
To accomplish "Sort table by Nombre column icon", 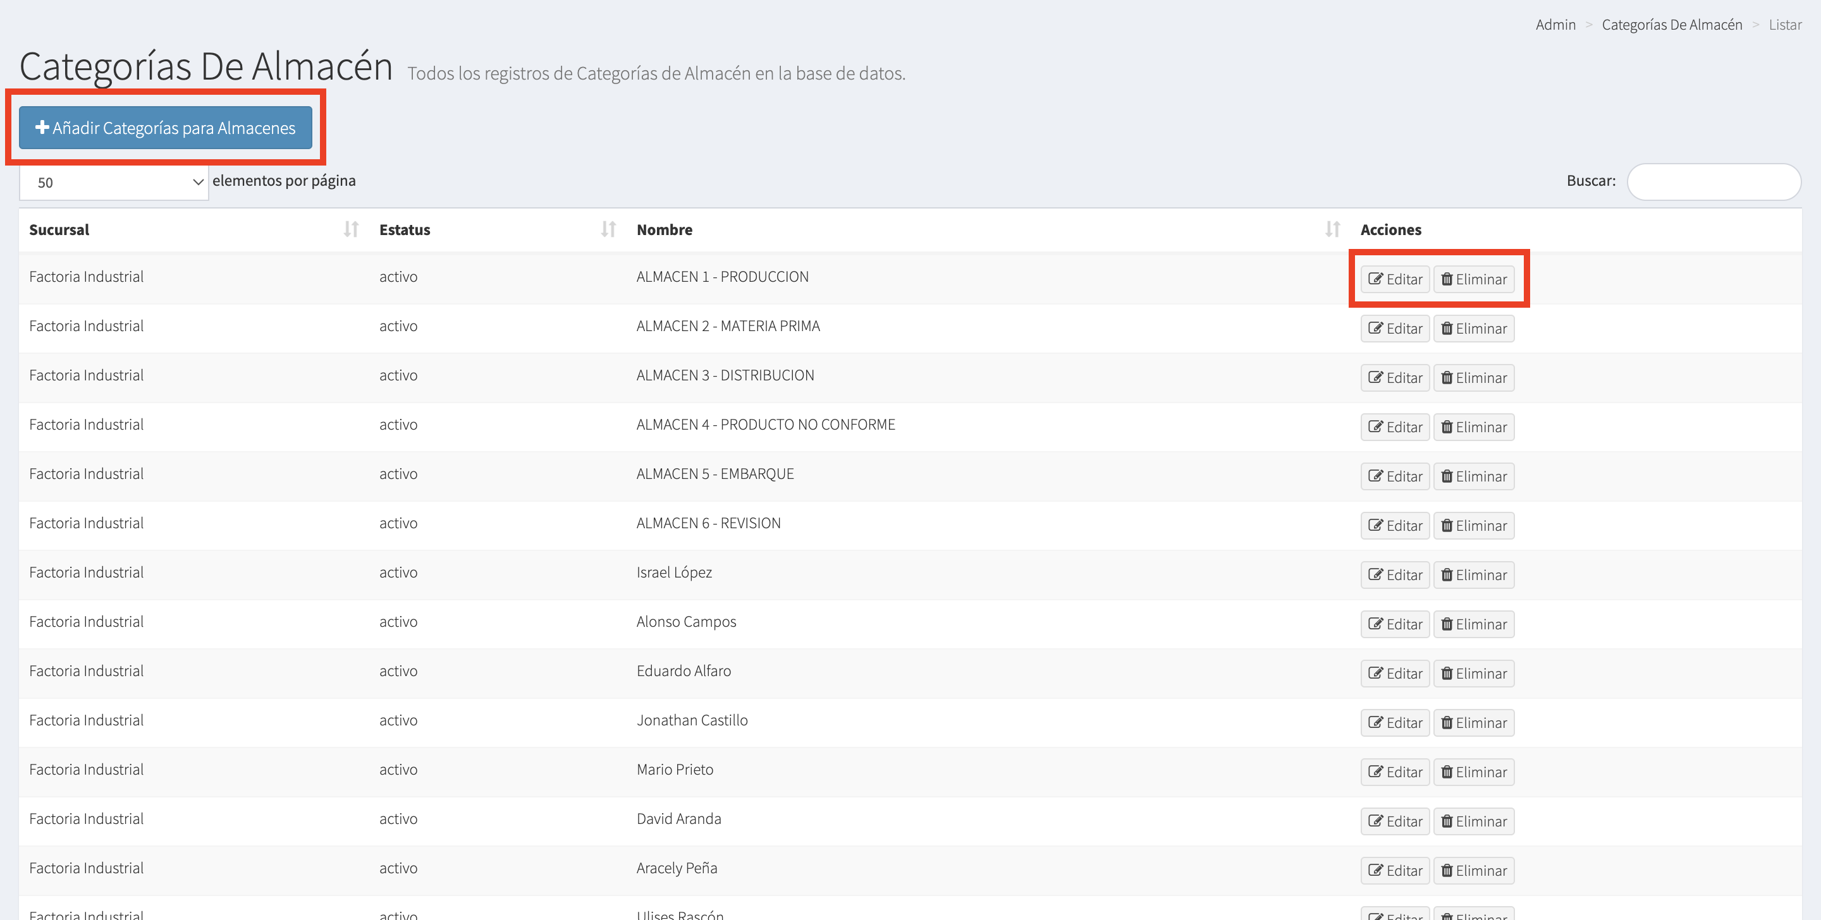I will 1332,229.
